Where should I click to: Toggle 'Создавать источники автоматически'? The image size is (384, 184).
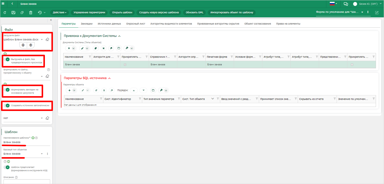pyautogui.click(x=7, y=105)
